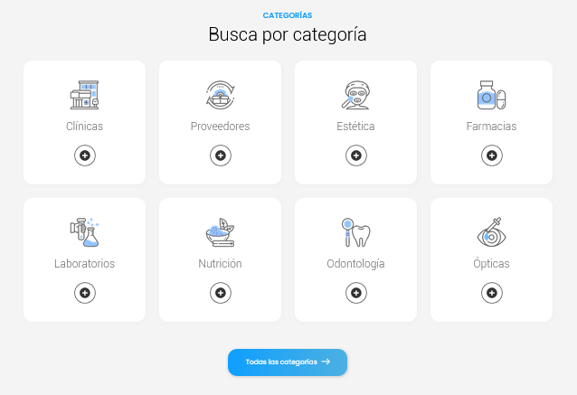Expand Clínicas with its plus button

tap(84, 155)
